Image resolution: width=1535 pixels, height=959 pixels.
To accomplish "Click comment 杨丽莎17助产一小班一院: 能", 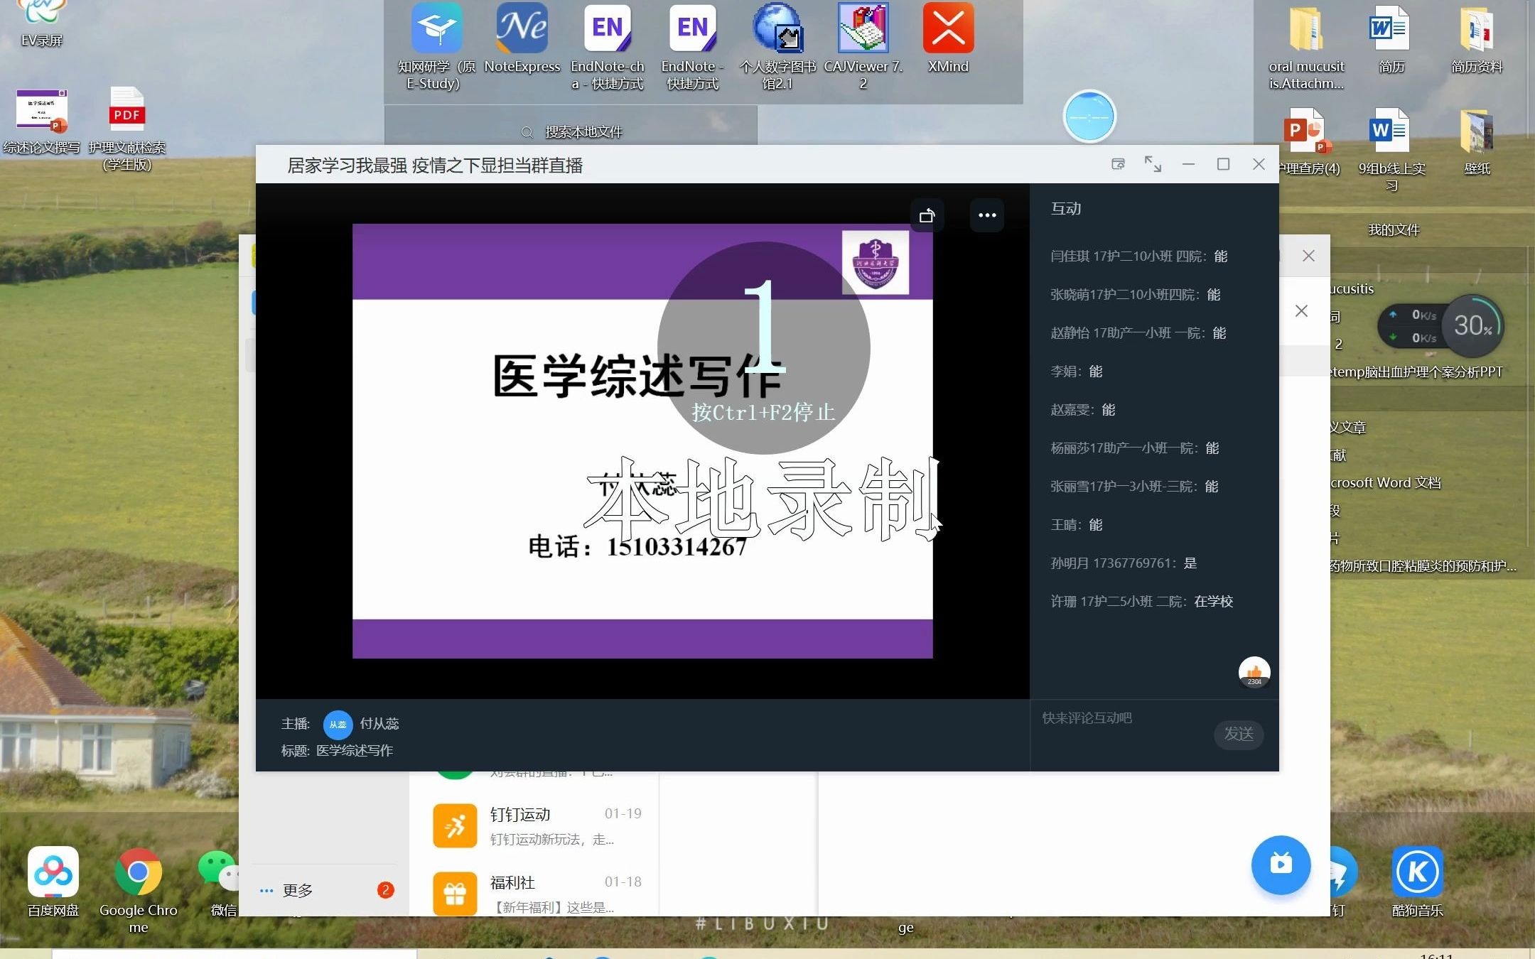I will 1134,448.
